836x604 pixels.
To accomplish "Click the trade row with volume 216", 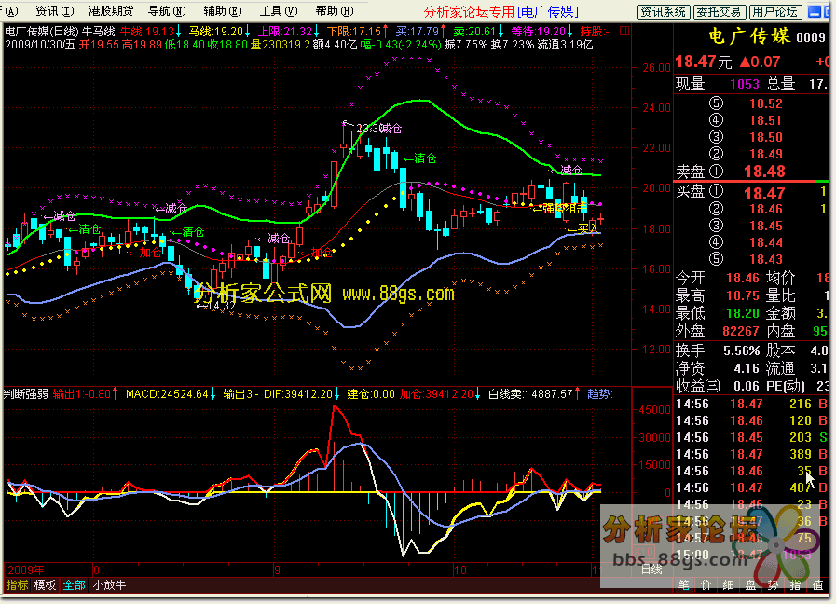I will 752,404.
